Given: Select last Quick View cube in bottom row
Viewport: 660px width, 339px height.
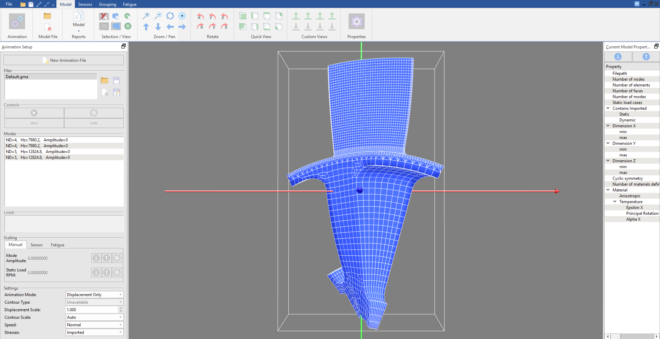Looking at the screenshot, I should pyautogui.click(x=279, y=26).
